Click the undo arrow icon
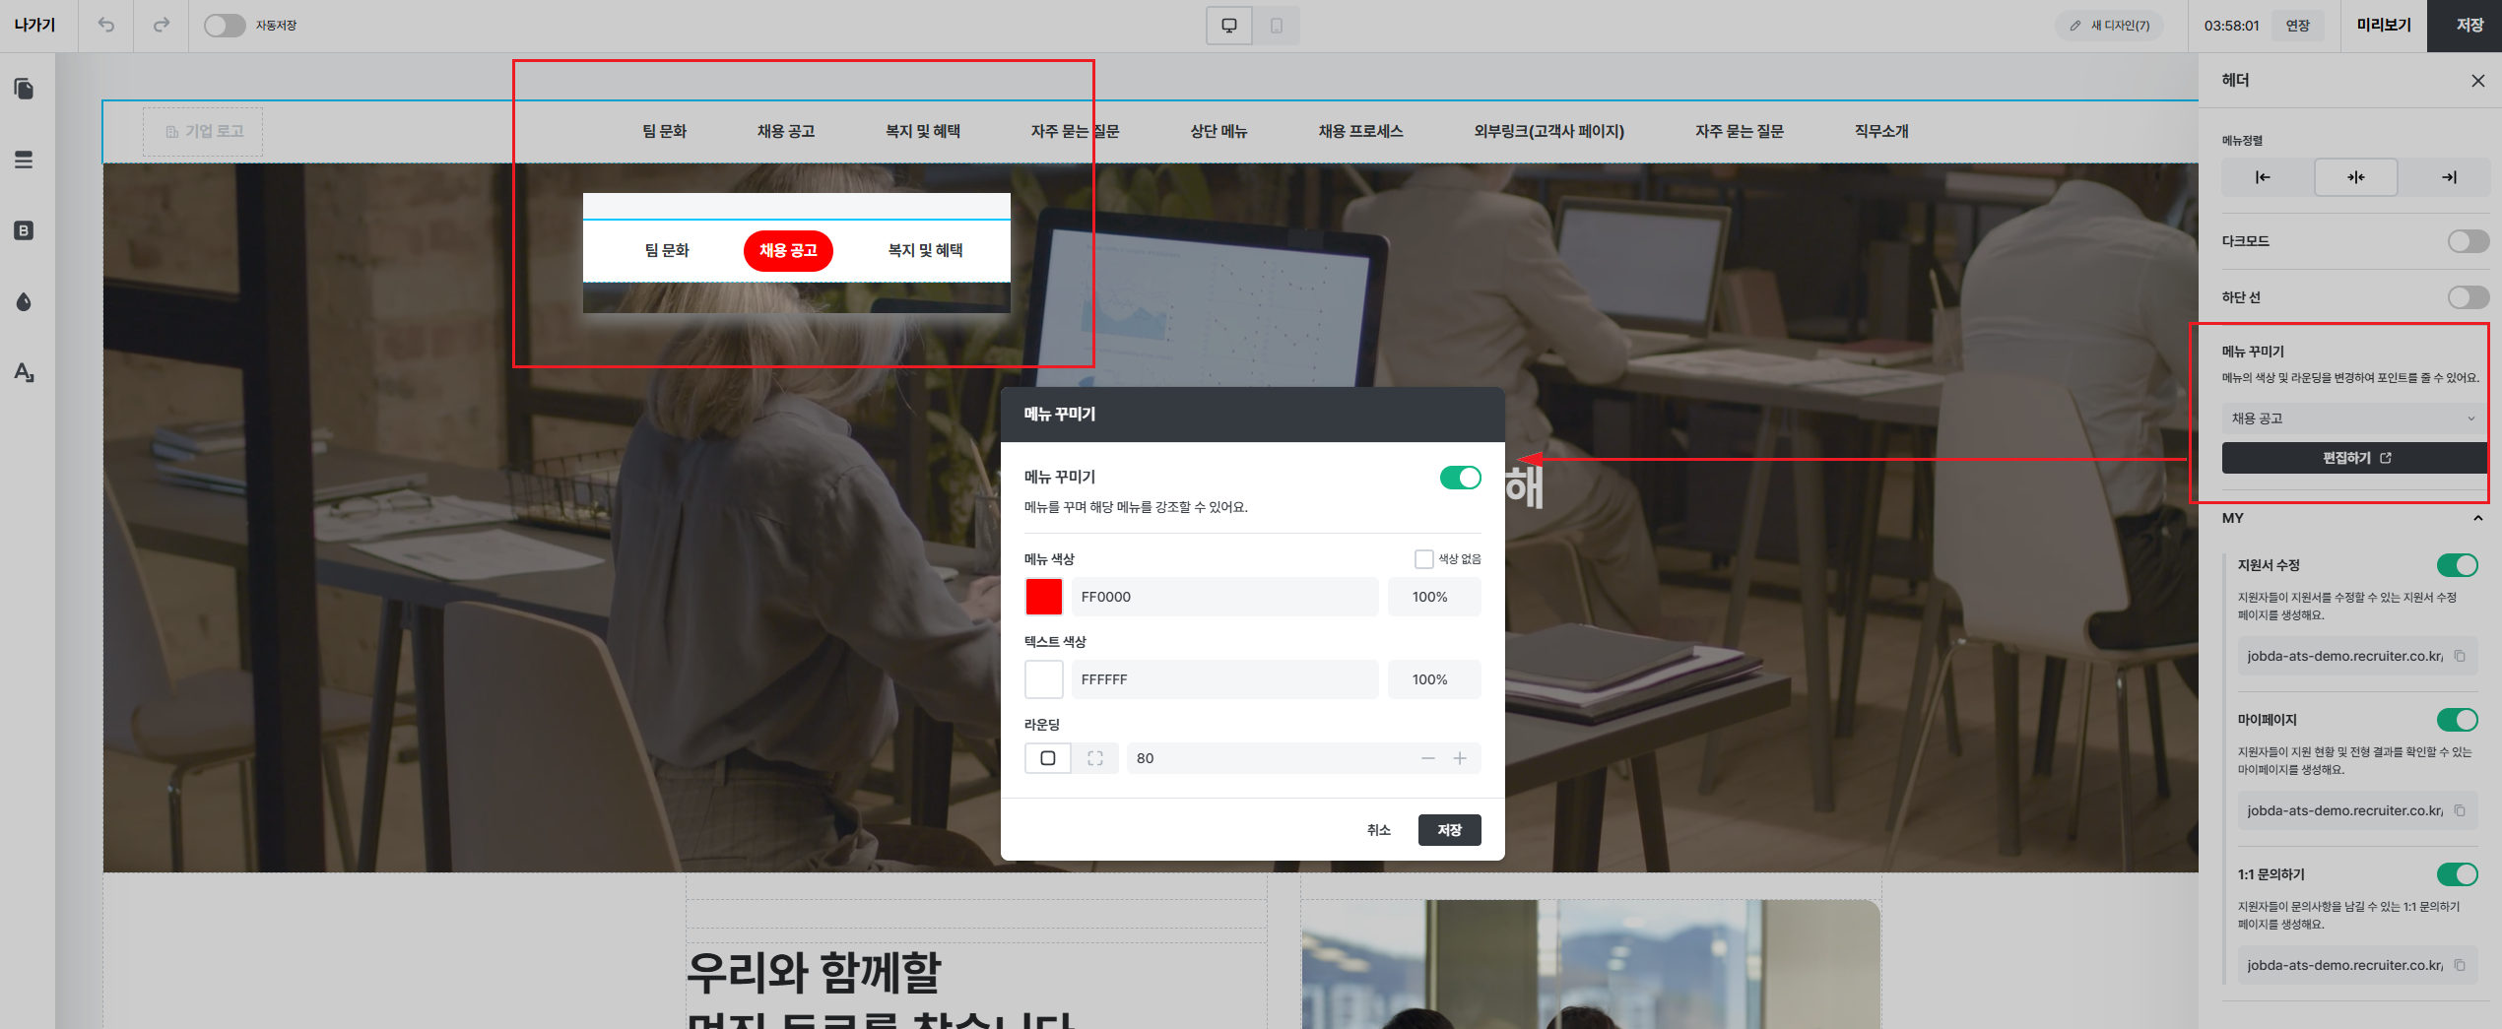This screenshot has width=2502, height=1029. [x=106, y=26]
